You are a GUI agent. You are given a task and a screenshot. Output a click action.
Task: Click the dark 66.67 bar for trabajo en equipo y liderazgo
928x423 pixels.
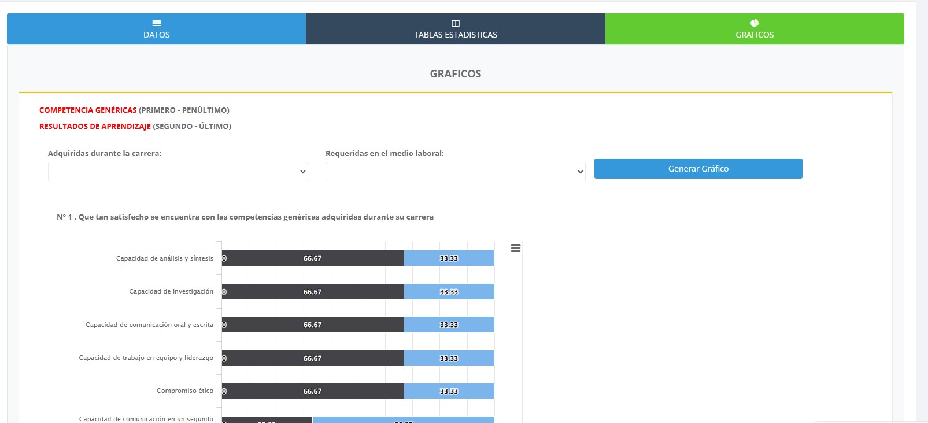pos(313,358)
